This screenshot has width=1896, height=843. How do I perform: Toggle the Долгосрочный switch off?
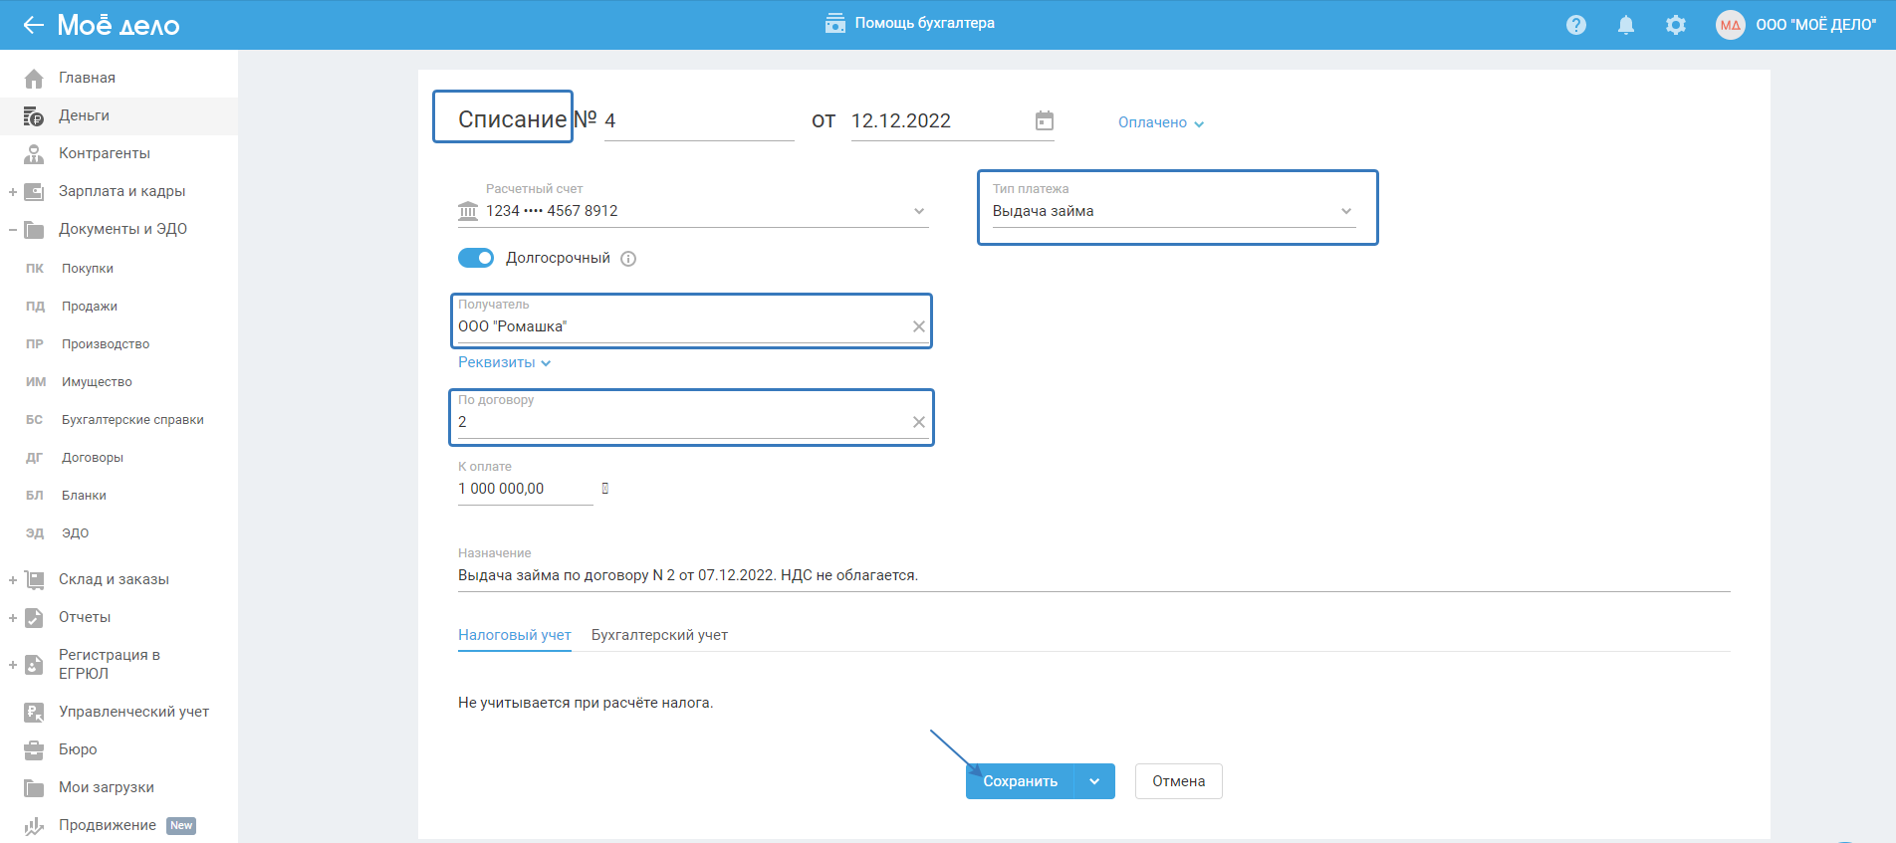(476, 258)
